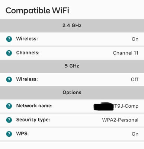Click the help icon beside 2.4 GHz Wireless
144x149 pixels.
(x=9, y=39)
